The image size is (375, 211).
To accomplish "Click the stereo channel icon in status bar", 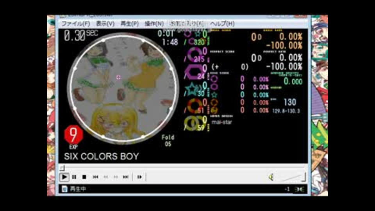I will (x=300, y=189).
